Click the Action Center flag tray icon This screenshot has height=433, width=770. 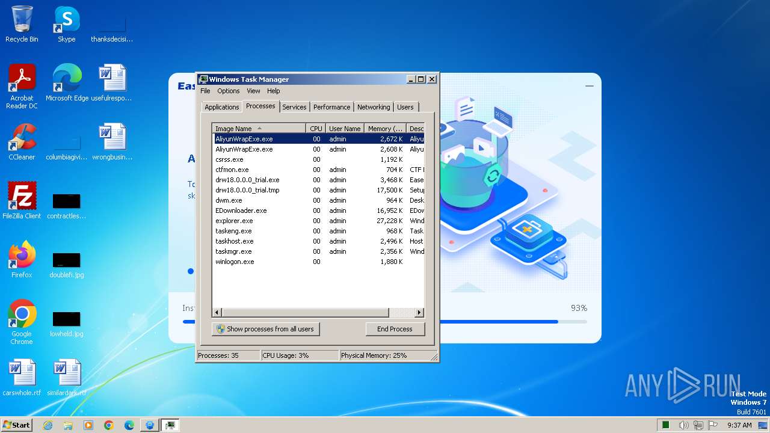click(713, 425)
